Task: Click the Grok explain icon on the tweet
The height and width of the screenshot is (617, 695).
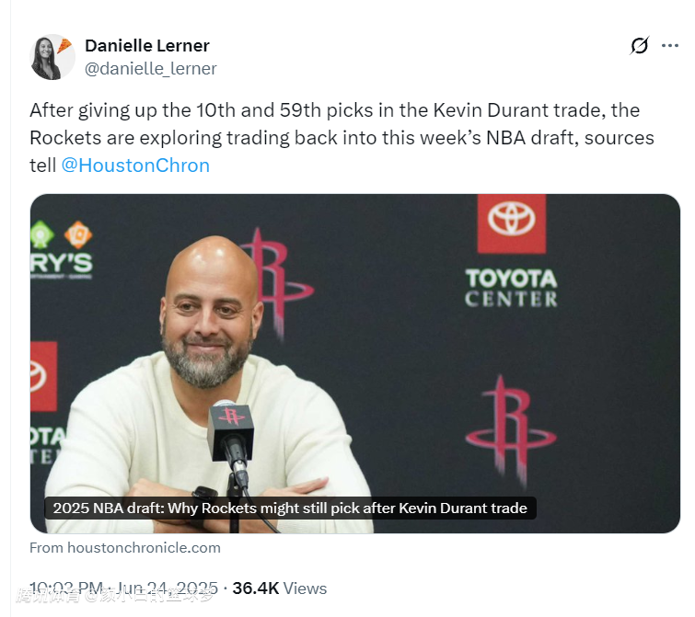Action: pyautogui.click(x=639, y=46)
